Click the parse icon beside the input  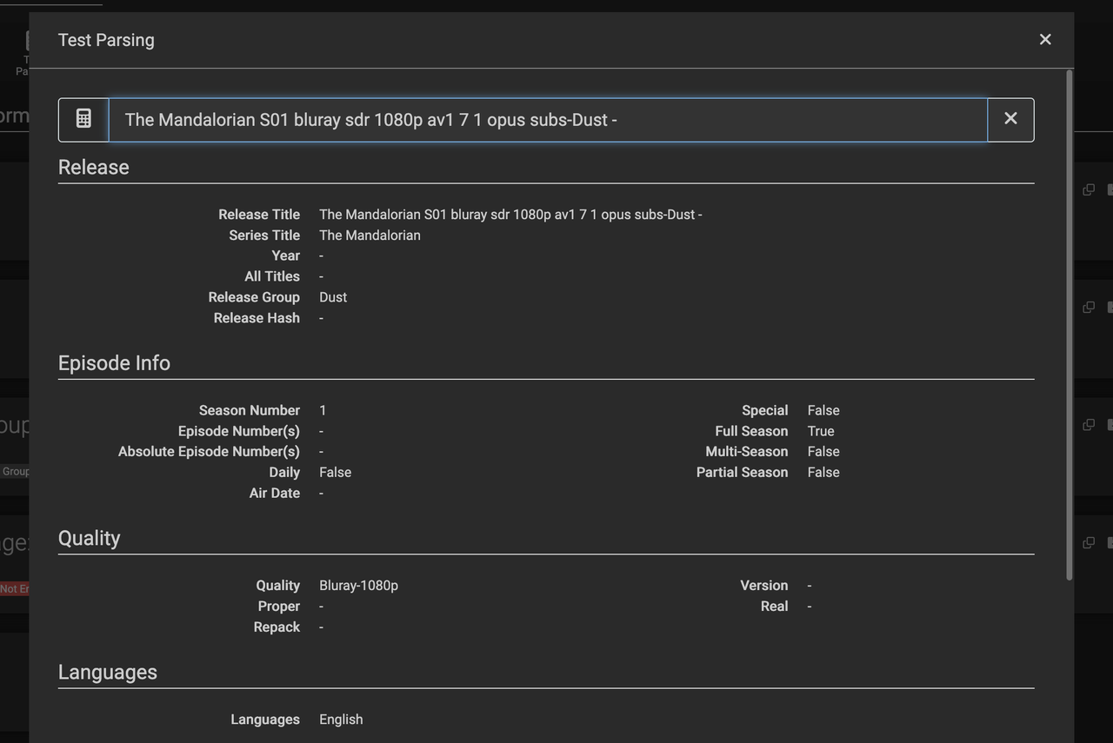coord(83,119)
